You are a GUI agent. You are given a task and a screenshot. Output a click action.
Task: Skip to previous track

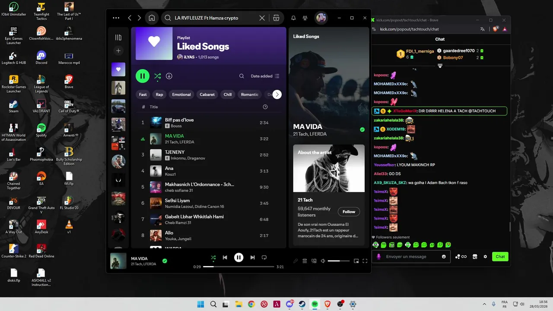[225, 257]
